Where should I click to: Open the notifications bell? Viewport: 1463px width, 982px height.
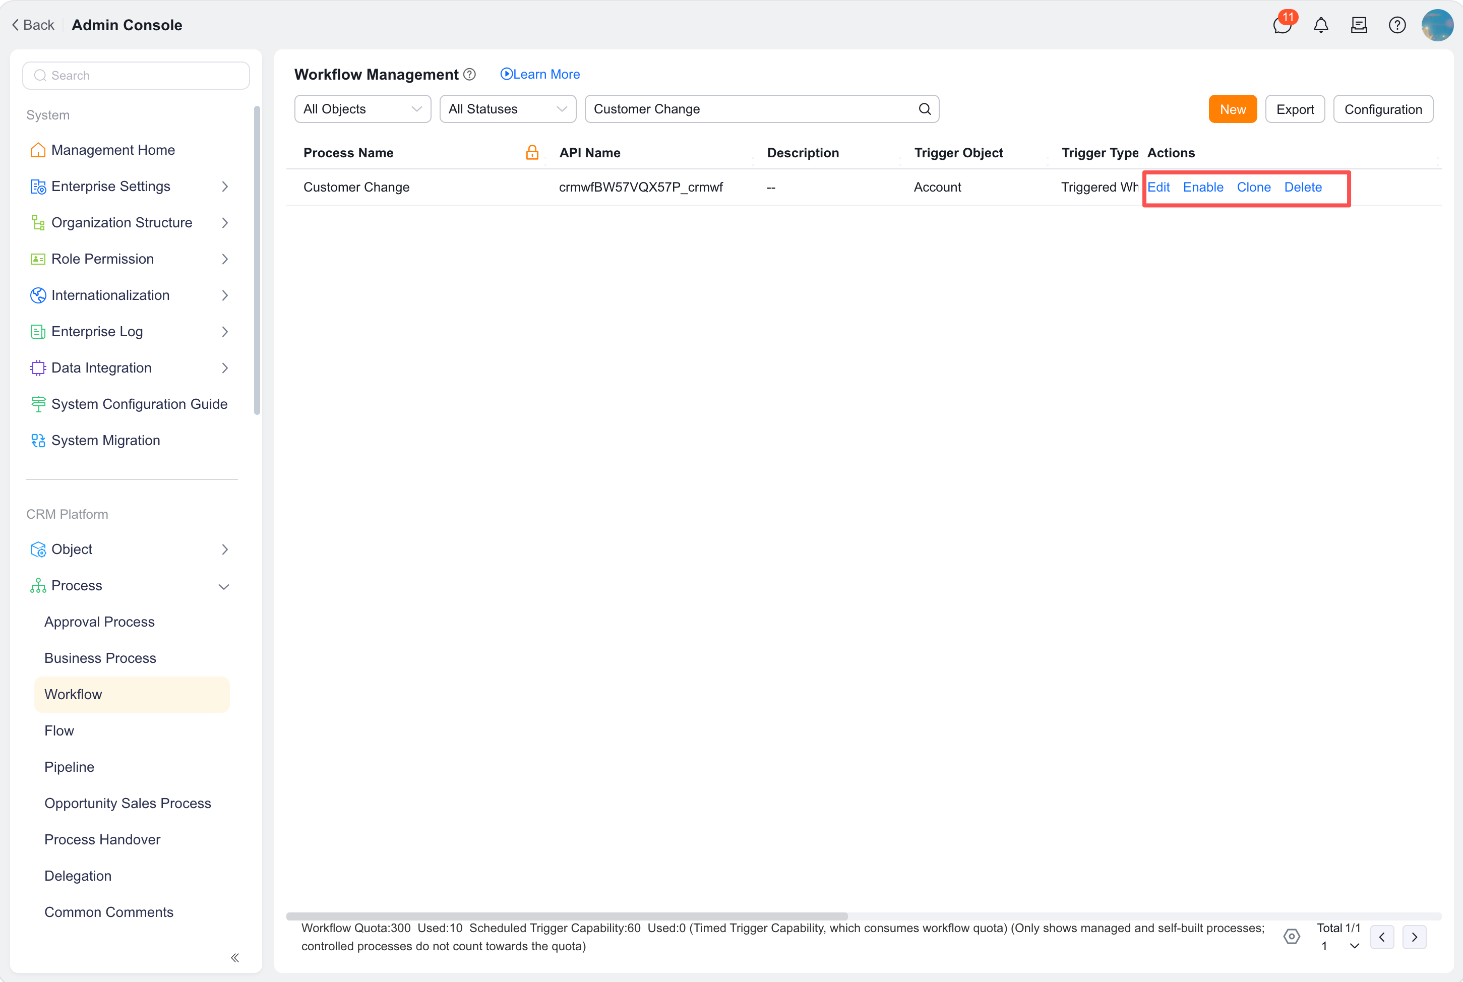tap(1321, 25)
